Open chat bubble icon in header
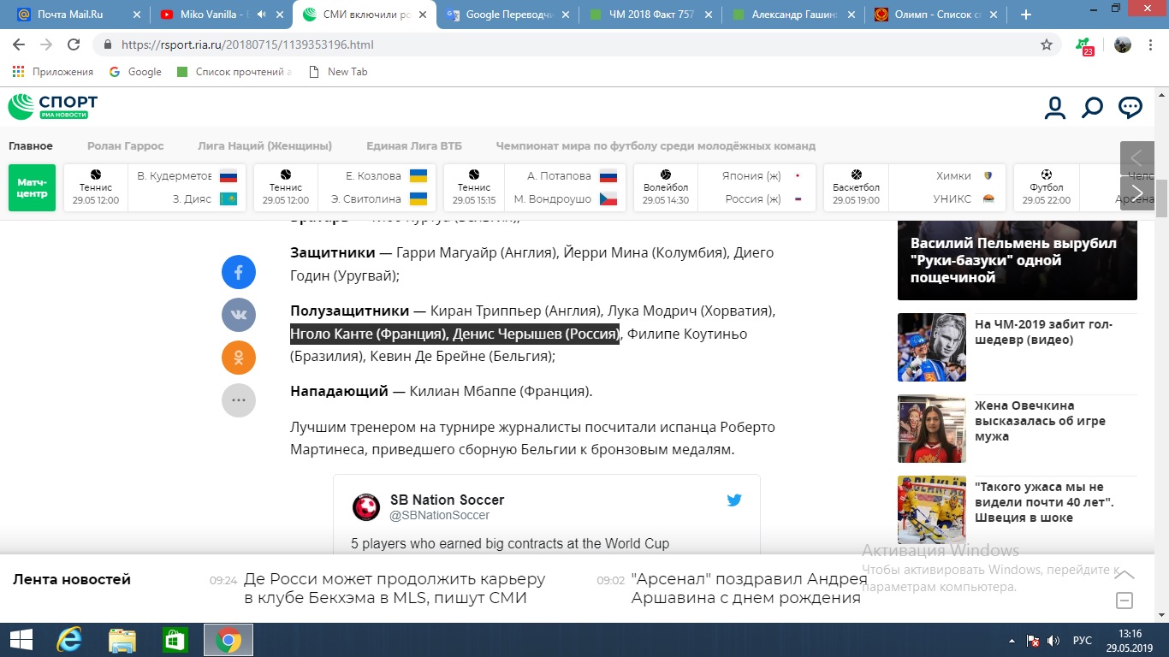 click(x=1130, y=108)
